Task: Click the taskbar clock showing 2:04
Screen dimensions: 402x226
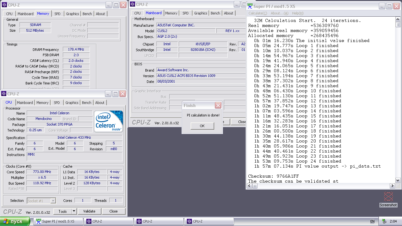Action: 393,221
